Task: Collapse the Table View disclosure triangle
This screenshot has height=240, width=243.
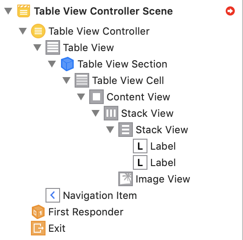Action: tap(37, 47)
